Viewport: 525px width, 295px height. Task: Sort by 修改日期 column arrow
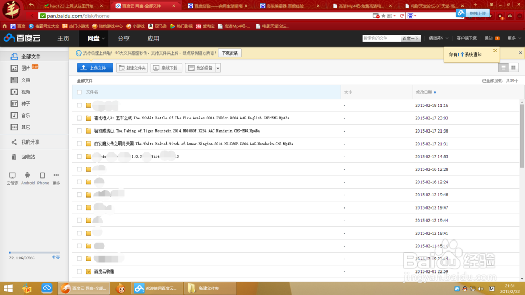pyautogui.click(x=435, y=93)
